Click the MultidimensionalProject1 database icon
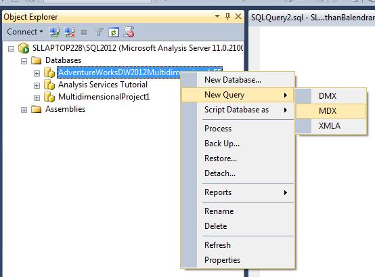The height and width of the screenshot is (277, 375). 49,97
